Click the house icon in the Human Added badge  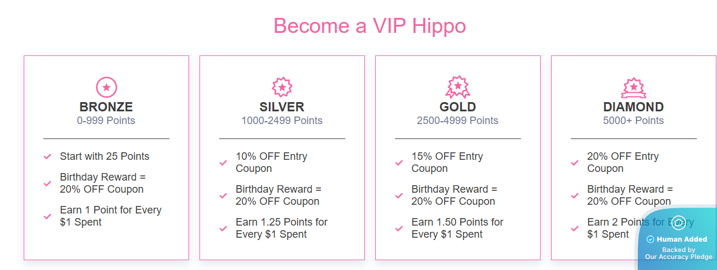pos(678,222)
